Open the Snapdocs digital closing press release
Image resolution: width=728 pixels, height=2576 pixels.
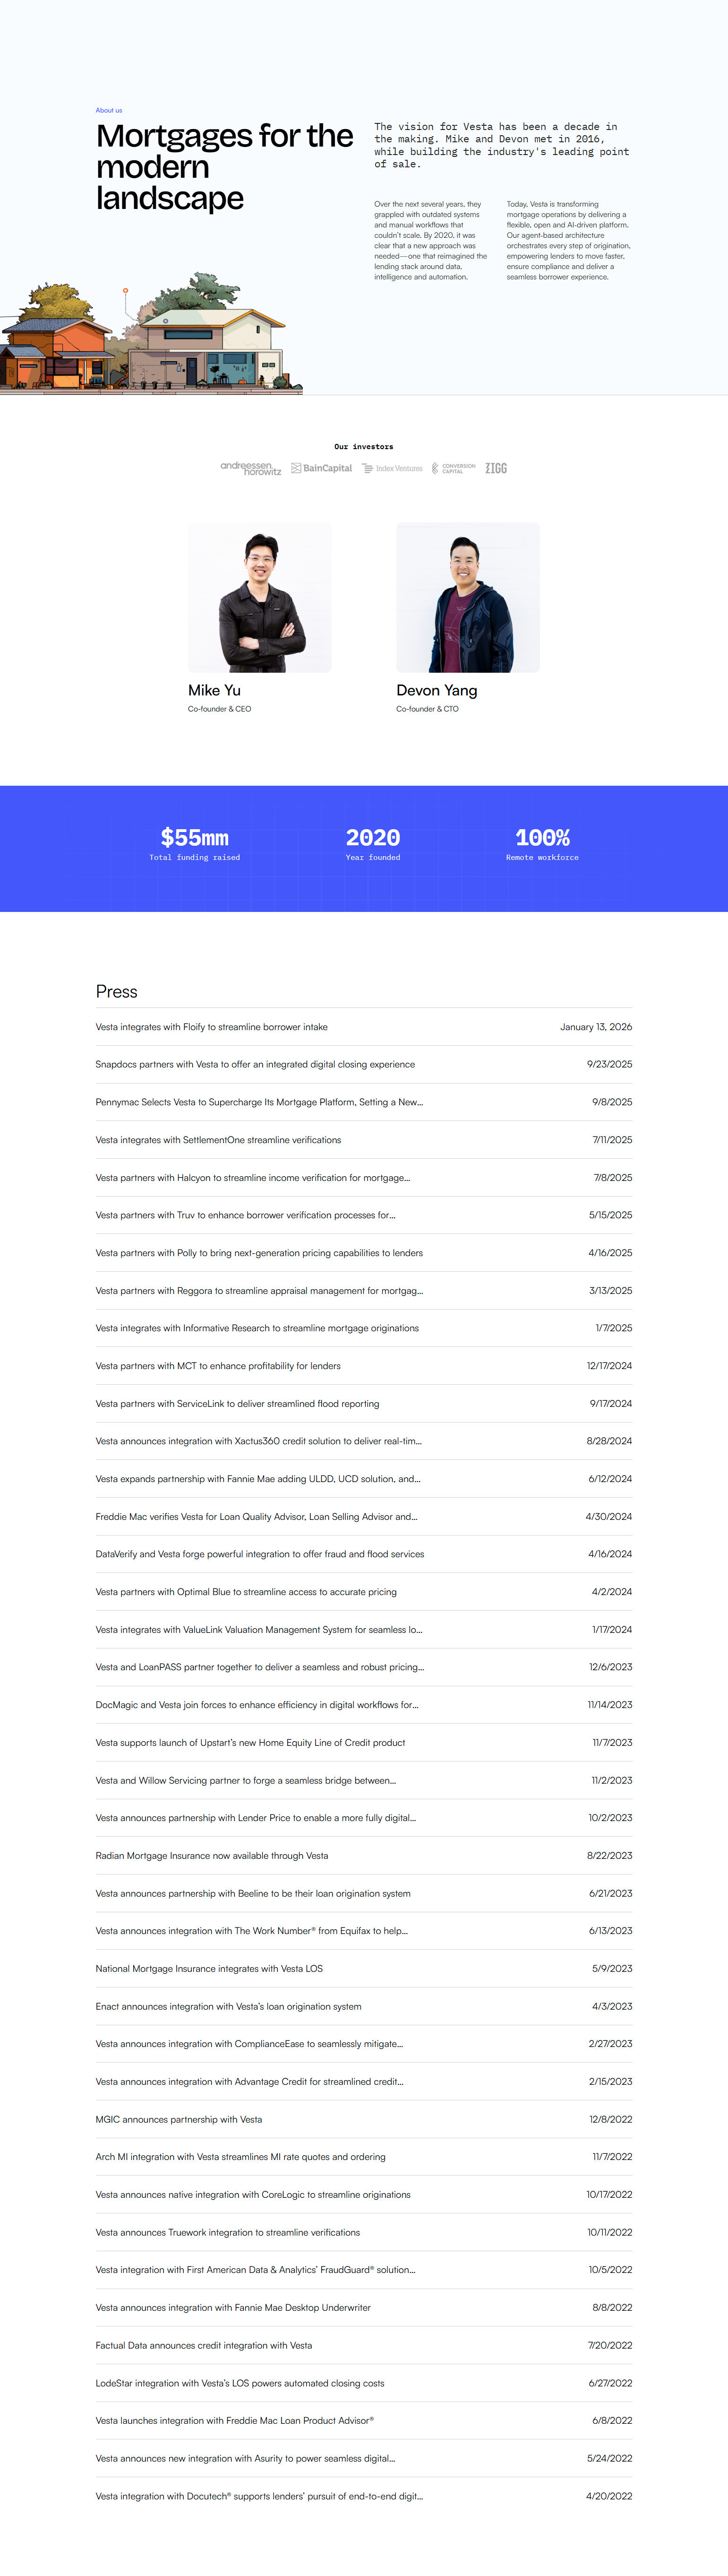[x=255, y=1064]
